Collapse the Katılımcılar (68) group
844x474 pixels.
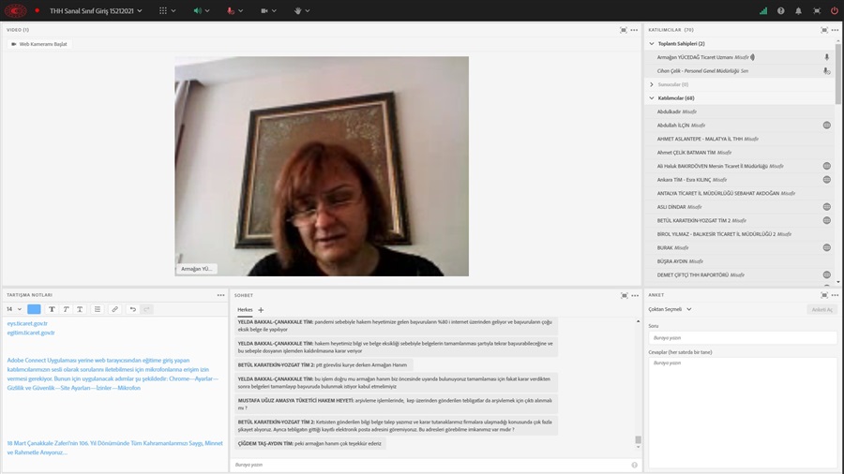[652, 98]
